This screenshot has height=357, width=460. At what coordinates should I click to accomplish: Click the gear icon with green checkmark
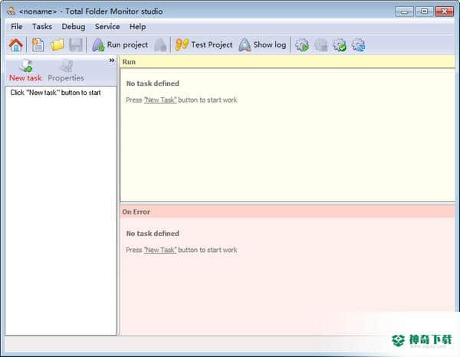tap(340, 45)
